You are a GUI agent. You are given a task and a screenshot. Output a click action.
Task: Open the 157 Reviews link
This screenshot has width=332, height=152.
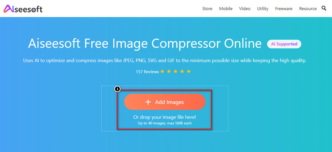click(x=147, y=72)
